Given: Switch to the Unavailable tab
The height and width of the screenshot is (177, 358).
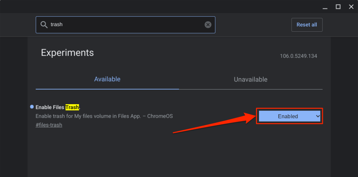Looking at the screenshot, I should (250, 79).
